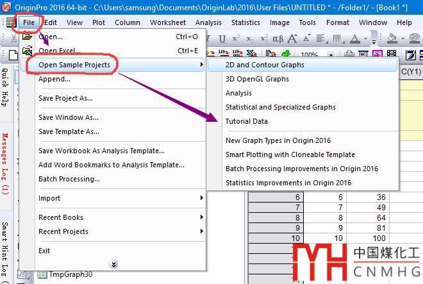This screenshot has height=284, width=423.
Task: Open the Window menu
Action: [373, 22]
